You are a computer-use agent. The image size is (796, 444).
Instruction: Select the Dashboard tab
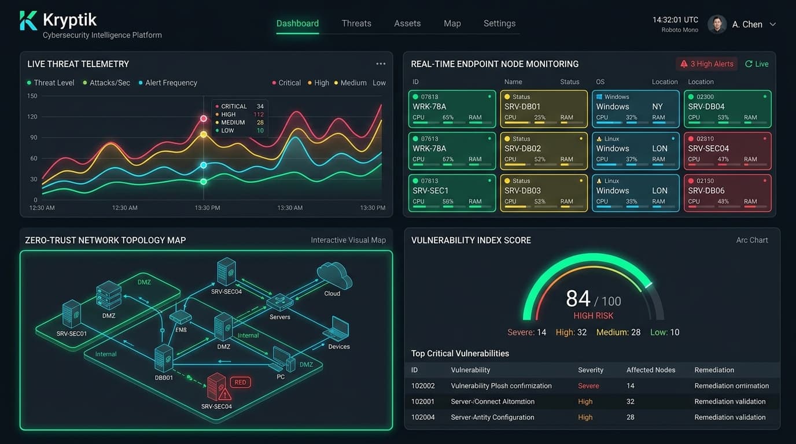297,24
